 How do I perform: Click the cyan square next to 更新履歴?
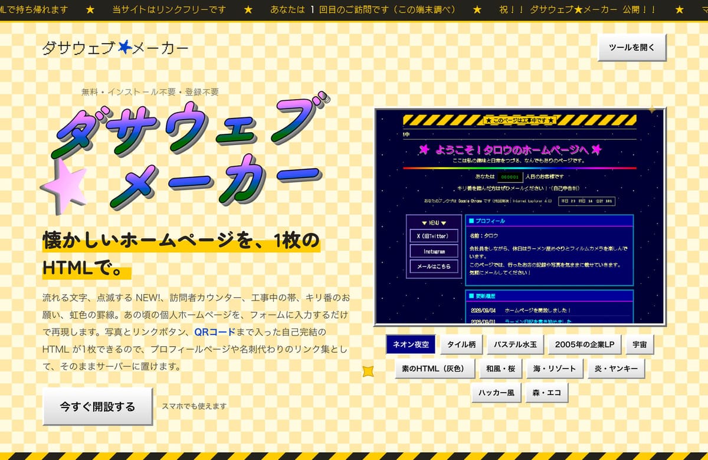(471, 296)
